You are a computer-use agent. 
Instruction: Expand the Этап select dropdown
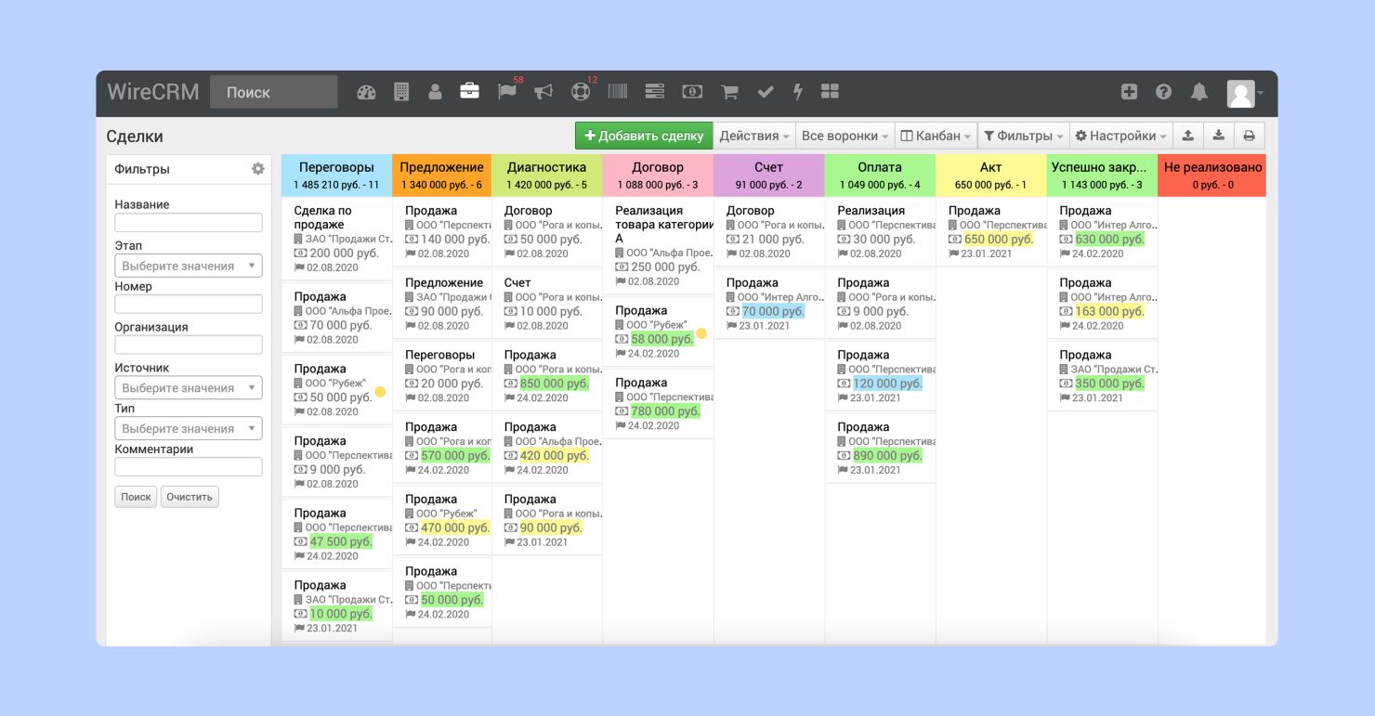click(x=189, y=266)
